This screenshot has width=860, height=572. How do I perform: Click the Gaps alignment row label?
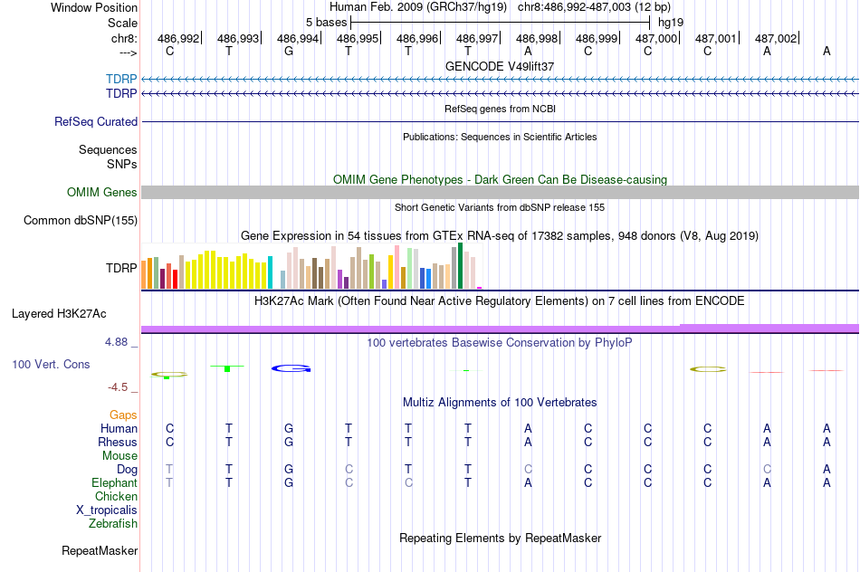(x=123, y=415)
